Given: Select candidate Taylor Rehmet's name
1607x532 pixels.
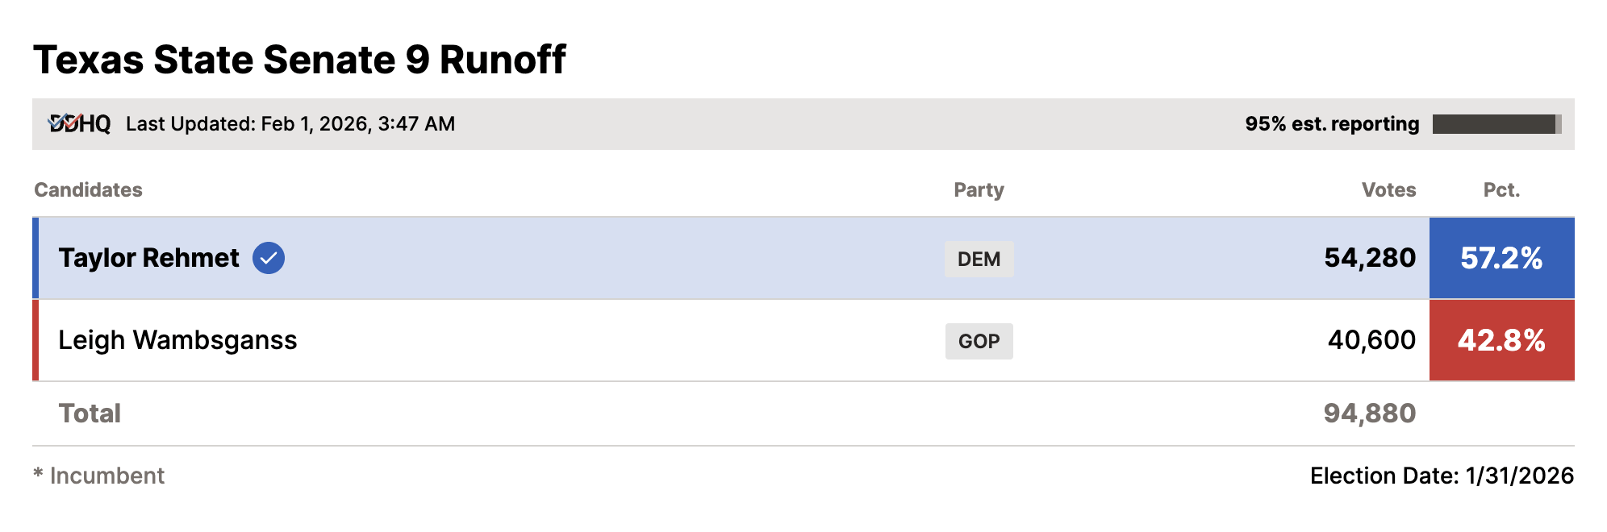Looking at the screenshot, I should point(148,258).
